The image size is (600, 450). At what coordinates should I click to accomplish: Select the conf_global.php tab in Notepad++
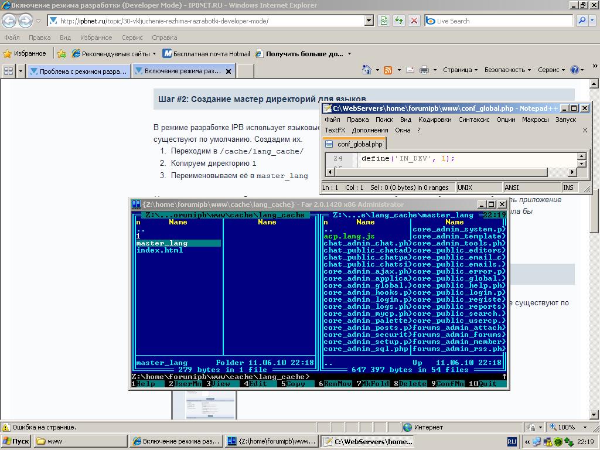(x=354, y=144)
